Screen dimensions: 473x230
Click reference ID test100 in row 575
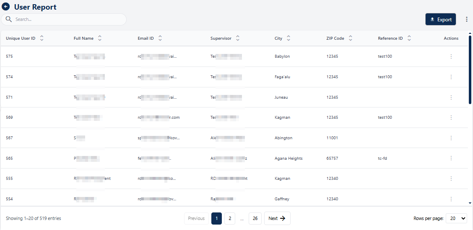click(385, 56)
